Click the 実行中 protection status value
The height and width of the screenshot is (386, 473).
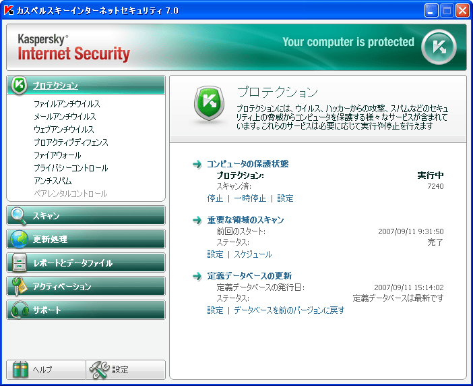coord(431,175)
